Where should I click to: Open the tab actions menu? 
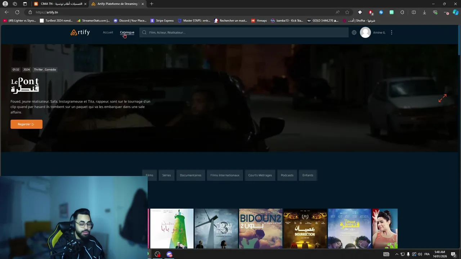[25, 4]
